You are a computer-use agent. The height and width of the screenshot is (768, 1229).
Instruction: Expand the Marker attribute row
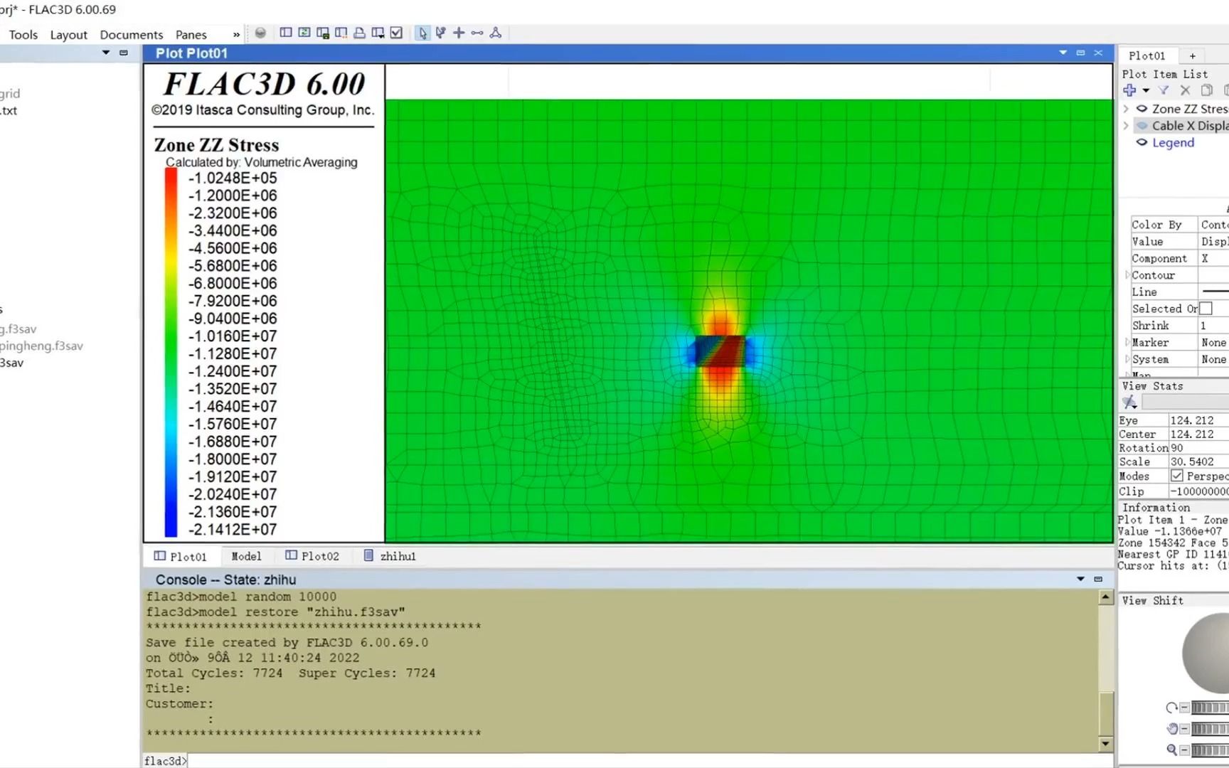1128,342
